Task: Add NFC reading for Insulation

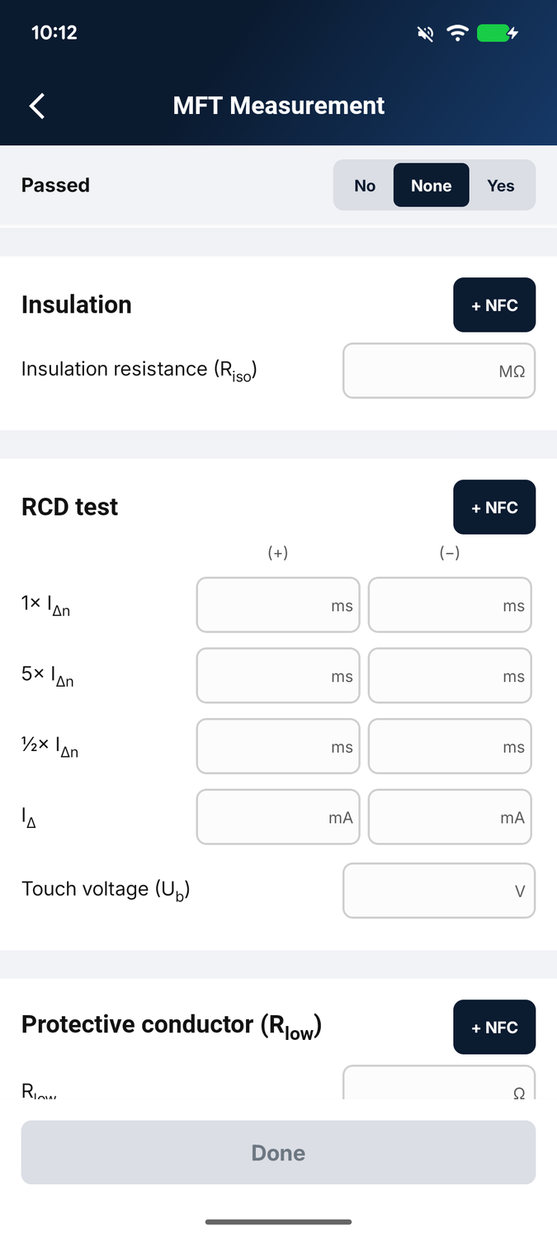Action: pyautogui.click(x=494, y=305)
